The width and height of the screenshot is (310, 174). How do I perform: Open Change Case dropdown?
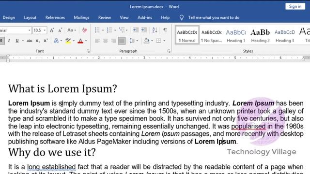click(72, 30)
